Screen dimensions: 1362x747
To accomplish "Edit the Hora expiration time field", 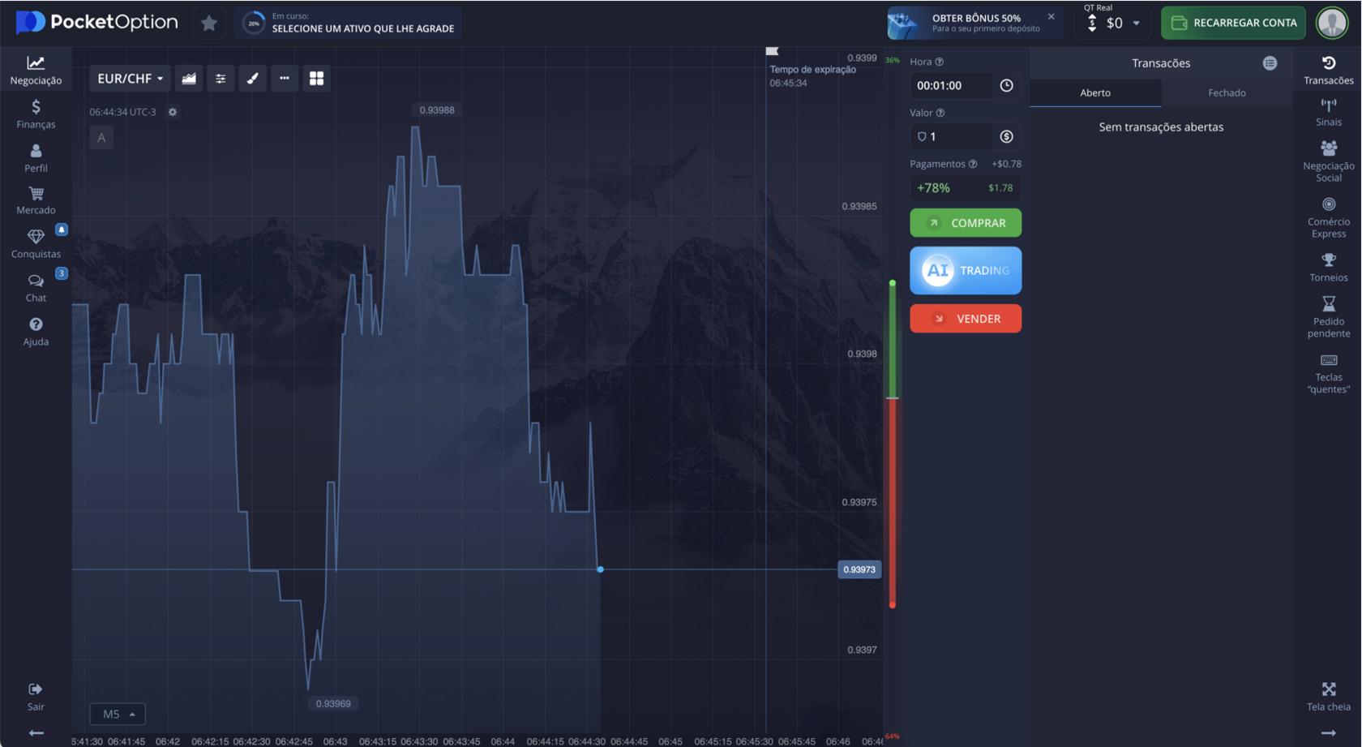I will 953,85.
